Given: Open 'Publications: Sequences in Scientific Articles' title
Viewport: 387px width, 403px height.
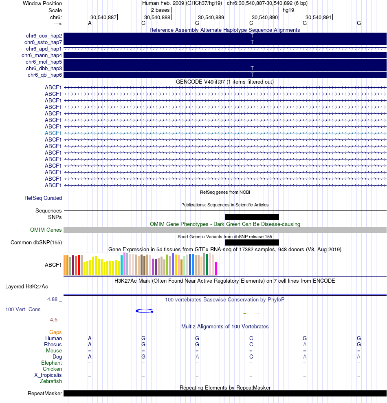Looking at the screenshot, I should (x=225, y=205).
